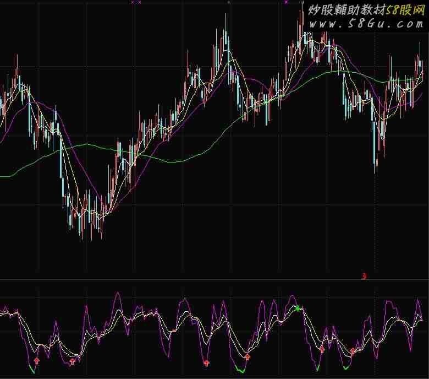
Task: Select the fourth red arrow from the left
Action: click(248, 357)
